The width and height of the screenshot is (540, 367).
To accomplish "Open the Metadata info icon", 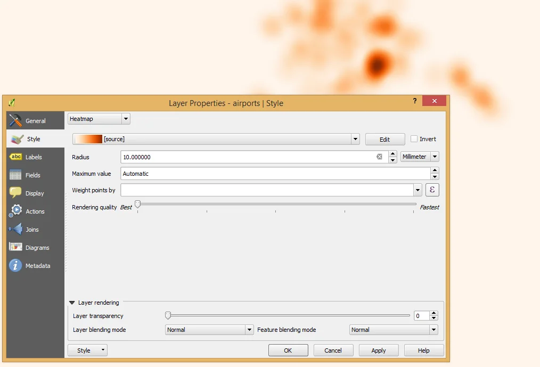I will (x=16, y=266).
